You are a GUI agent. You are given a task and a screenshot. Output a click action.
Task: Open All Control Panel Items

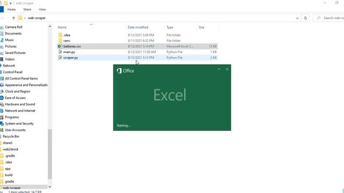tap(21, 79)
